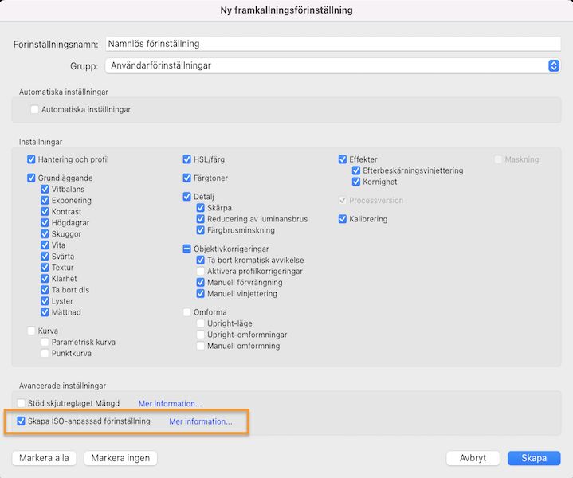Open Mer information link beside Stöd skjutreglaget

tap(170, 404)
